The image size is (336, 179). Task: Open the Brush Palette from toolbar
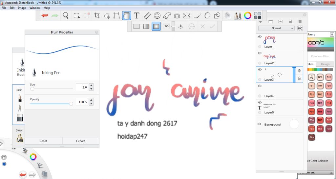pyautogui.click(x=238, y=16)
